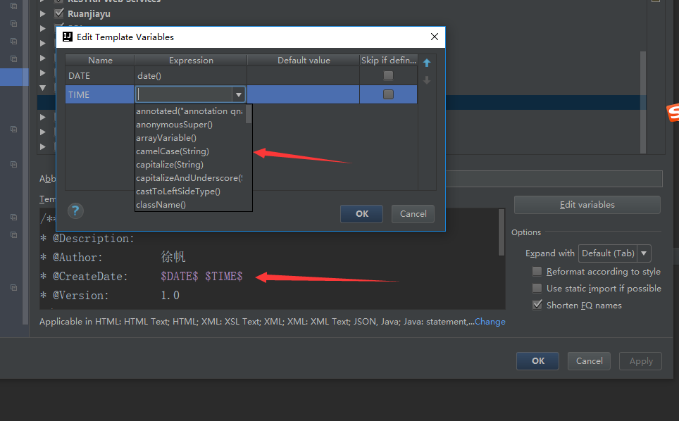Uncheck Shorten FQ names
The width and height of the screenshot is (679, 421).
tap(537, 305)
